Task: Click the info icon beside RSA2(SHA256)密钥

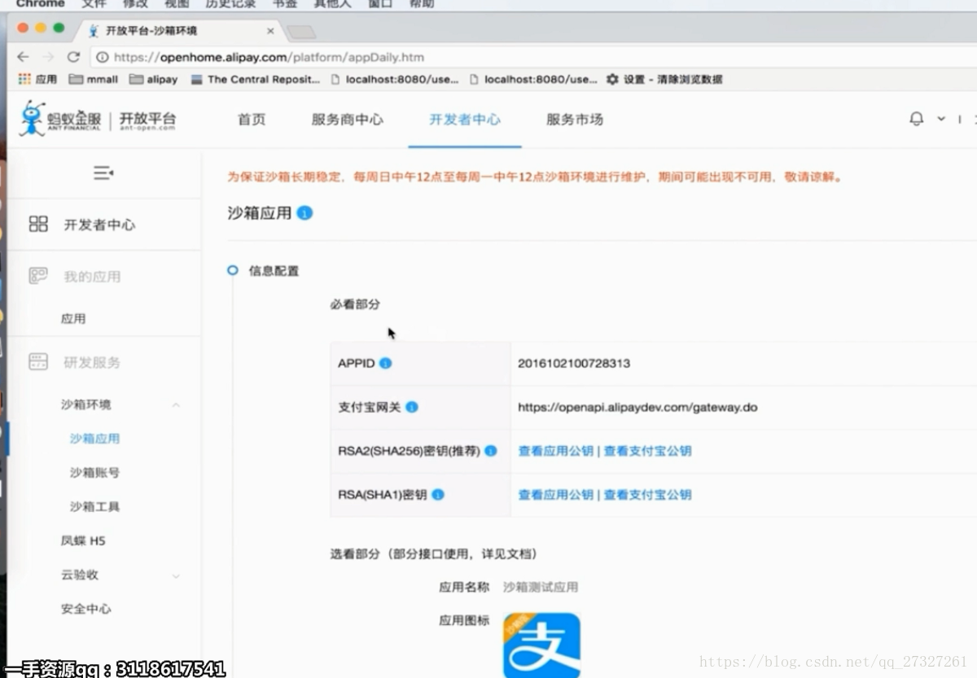Action: 491,450
